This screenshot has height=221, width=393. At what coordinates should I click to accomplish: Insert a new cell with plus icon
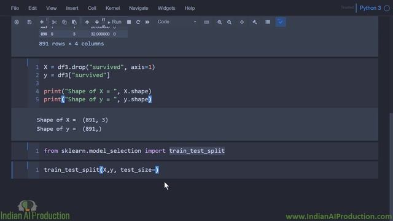point(42,22)
